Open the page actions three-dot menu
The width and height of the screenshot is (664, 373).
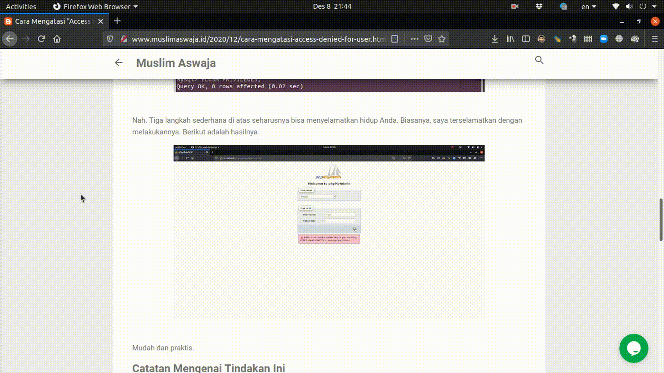[x=414, y=39]
